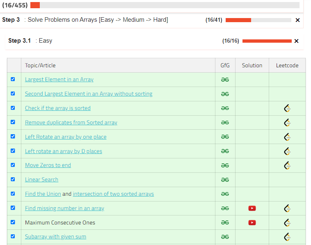Uncheck Check if the array is sorted checkbox
The height and width of the screenshot is (245, 311).
(13, 108)
